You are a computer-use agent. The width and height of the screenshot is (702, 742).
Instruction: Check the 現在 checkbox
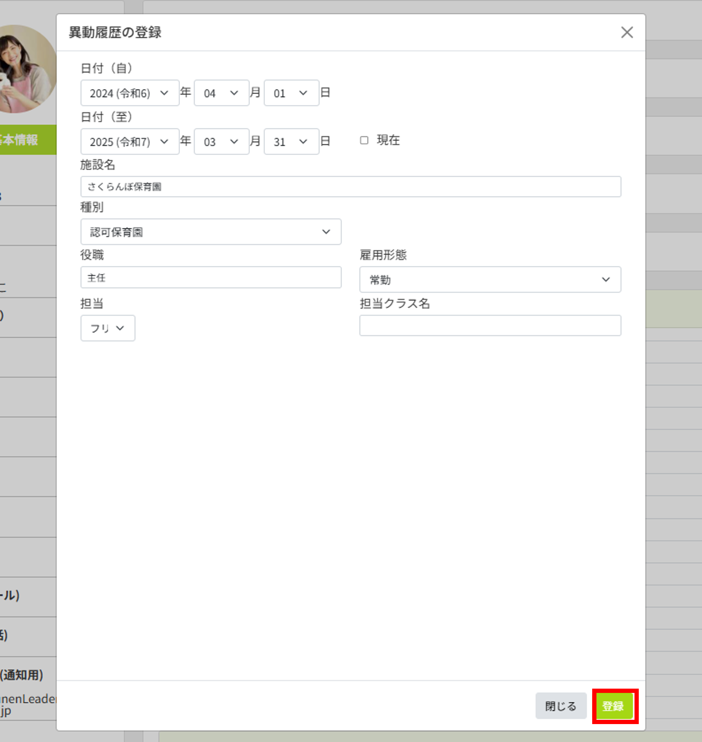pos(364,140)
